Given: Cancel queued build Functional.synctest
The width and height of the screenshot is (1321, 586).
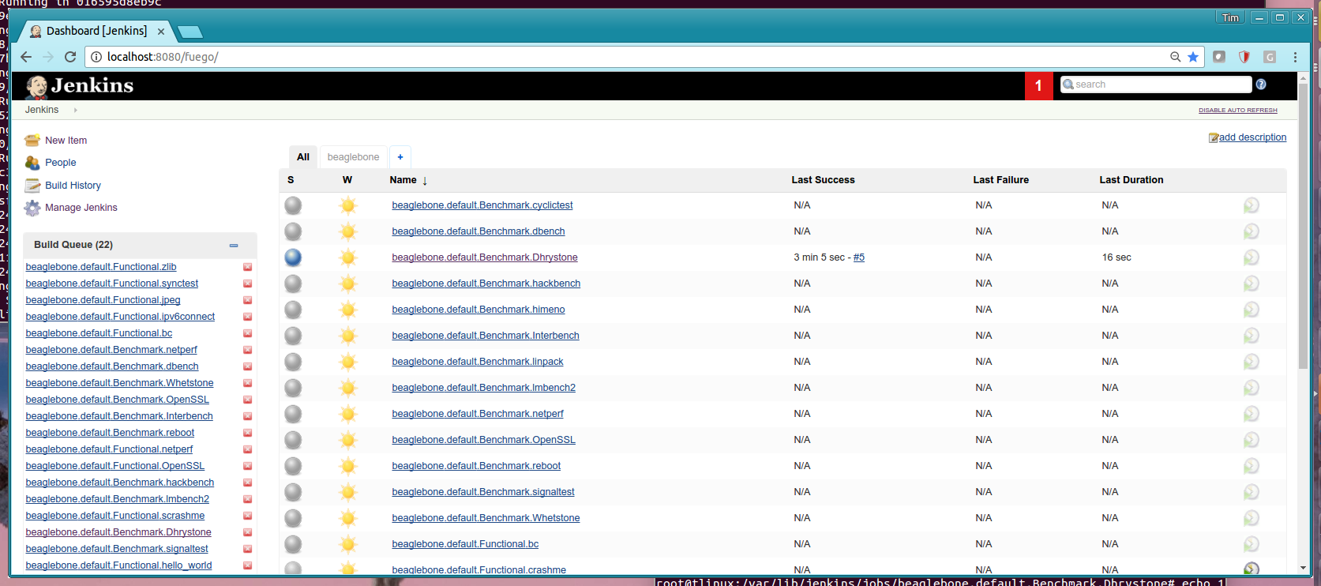Looking at the screenshot, I should pyautogui.click(x=247, y=284).
